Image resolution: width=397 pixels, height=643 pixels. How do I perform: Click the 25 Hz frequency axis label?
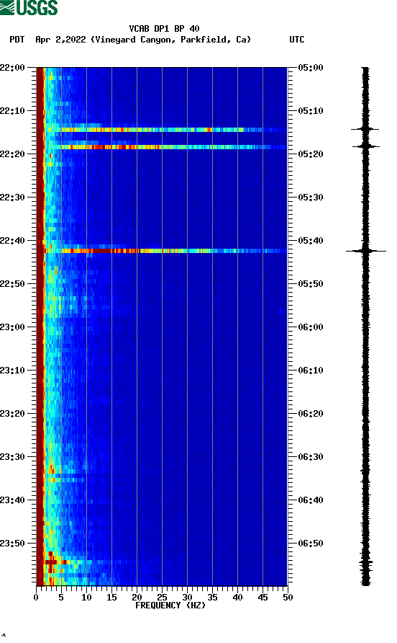[x=162, y=598]
